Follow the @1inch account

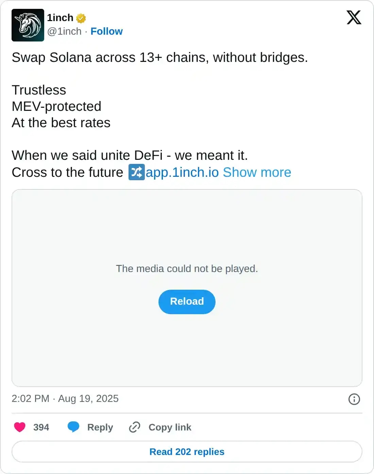107,31
